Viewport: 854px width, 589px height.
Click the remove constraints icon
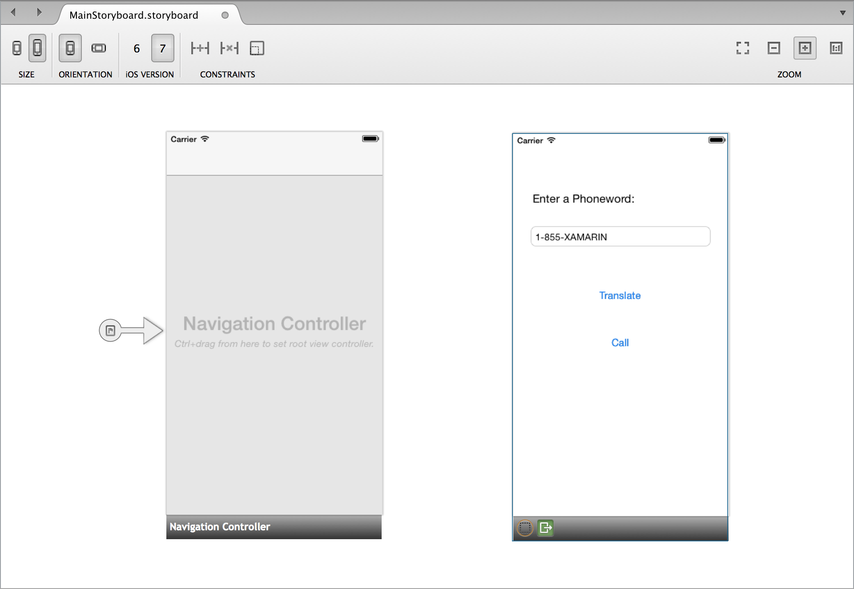click(x=230, y=48)
